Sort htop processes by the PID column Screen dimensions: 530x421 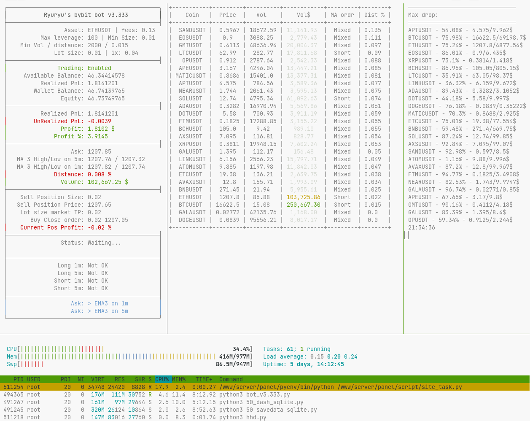[19, 379]
